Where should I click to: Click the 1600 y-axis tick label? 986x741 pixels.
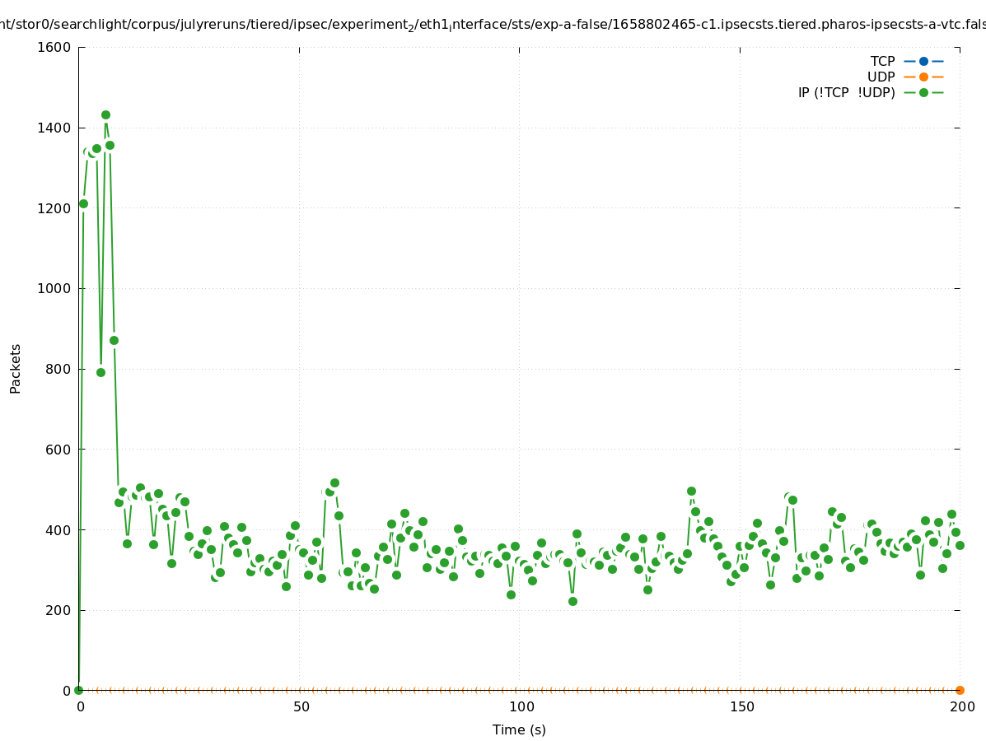pos(53,47)
